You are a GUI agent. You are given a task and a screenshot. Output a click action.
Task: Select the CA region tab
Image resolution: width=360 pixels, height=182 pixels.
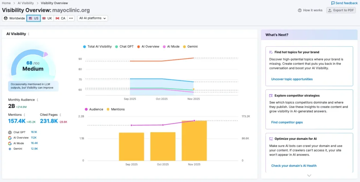pyautogui.click(x=60, y=18)
